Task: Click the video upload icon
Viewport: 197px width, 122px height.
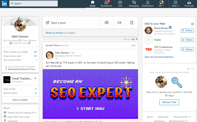Action: 119,23
